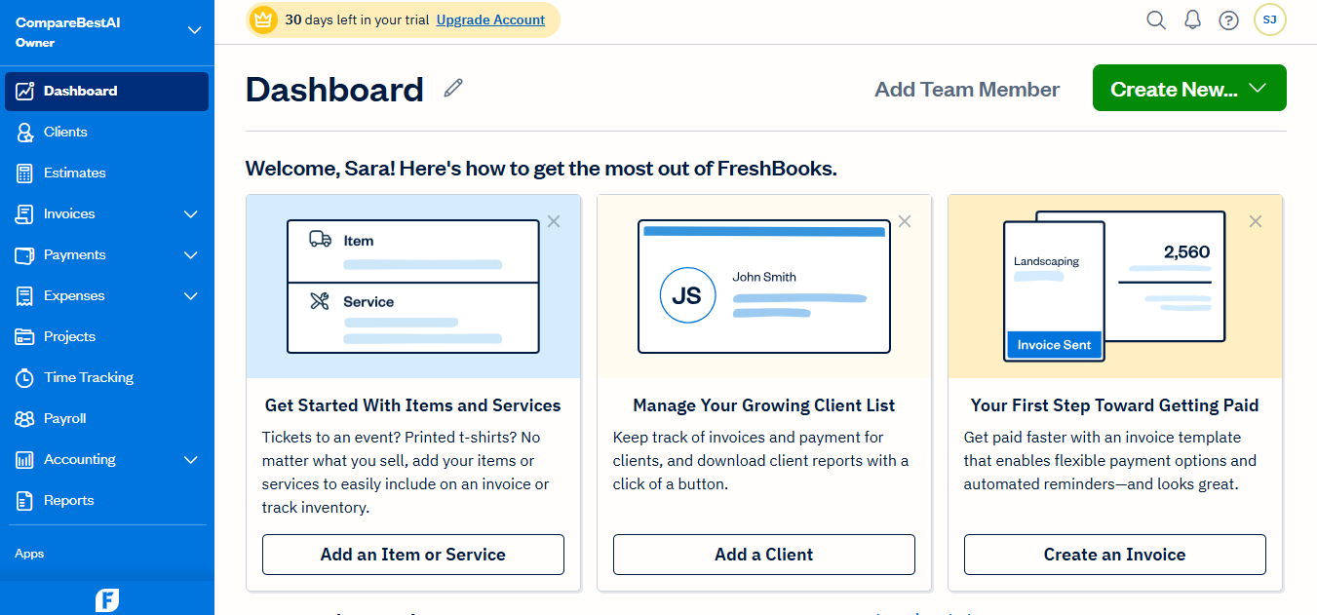The height and width of the screenshot is (615, 1317).
Task: Open Apps in the sidebar
Action: coord(29,554)
